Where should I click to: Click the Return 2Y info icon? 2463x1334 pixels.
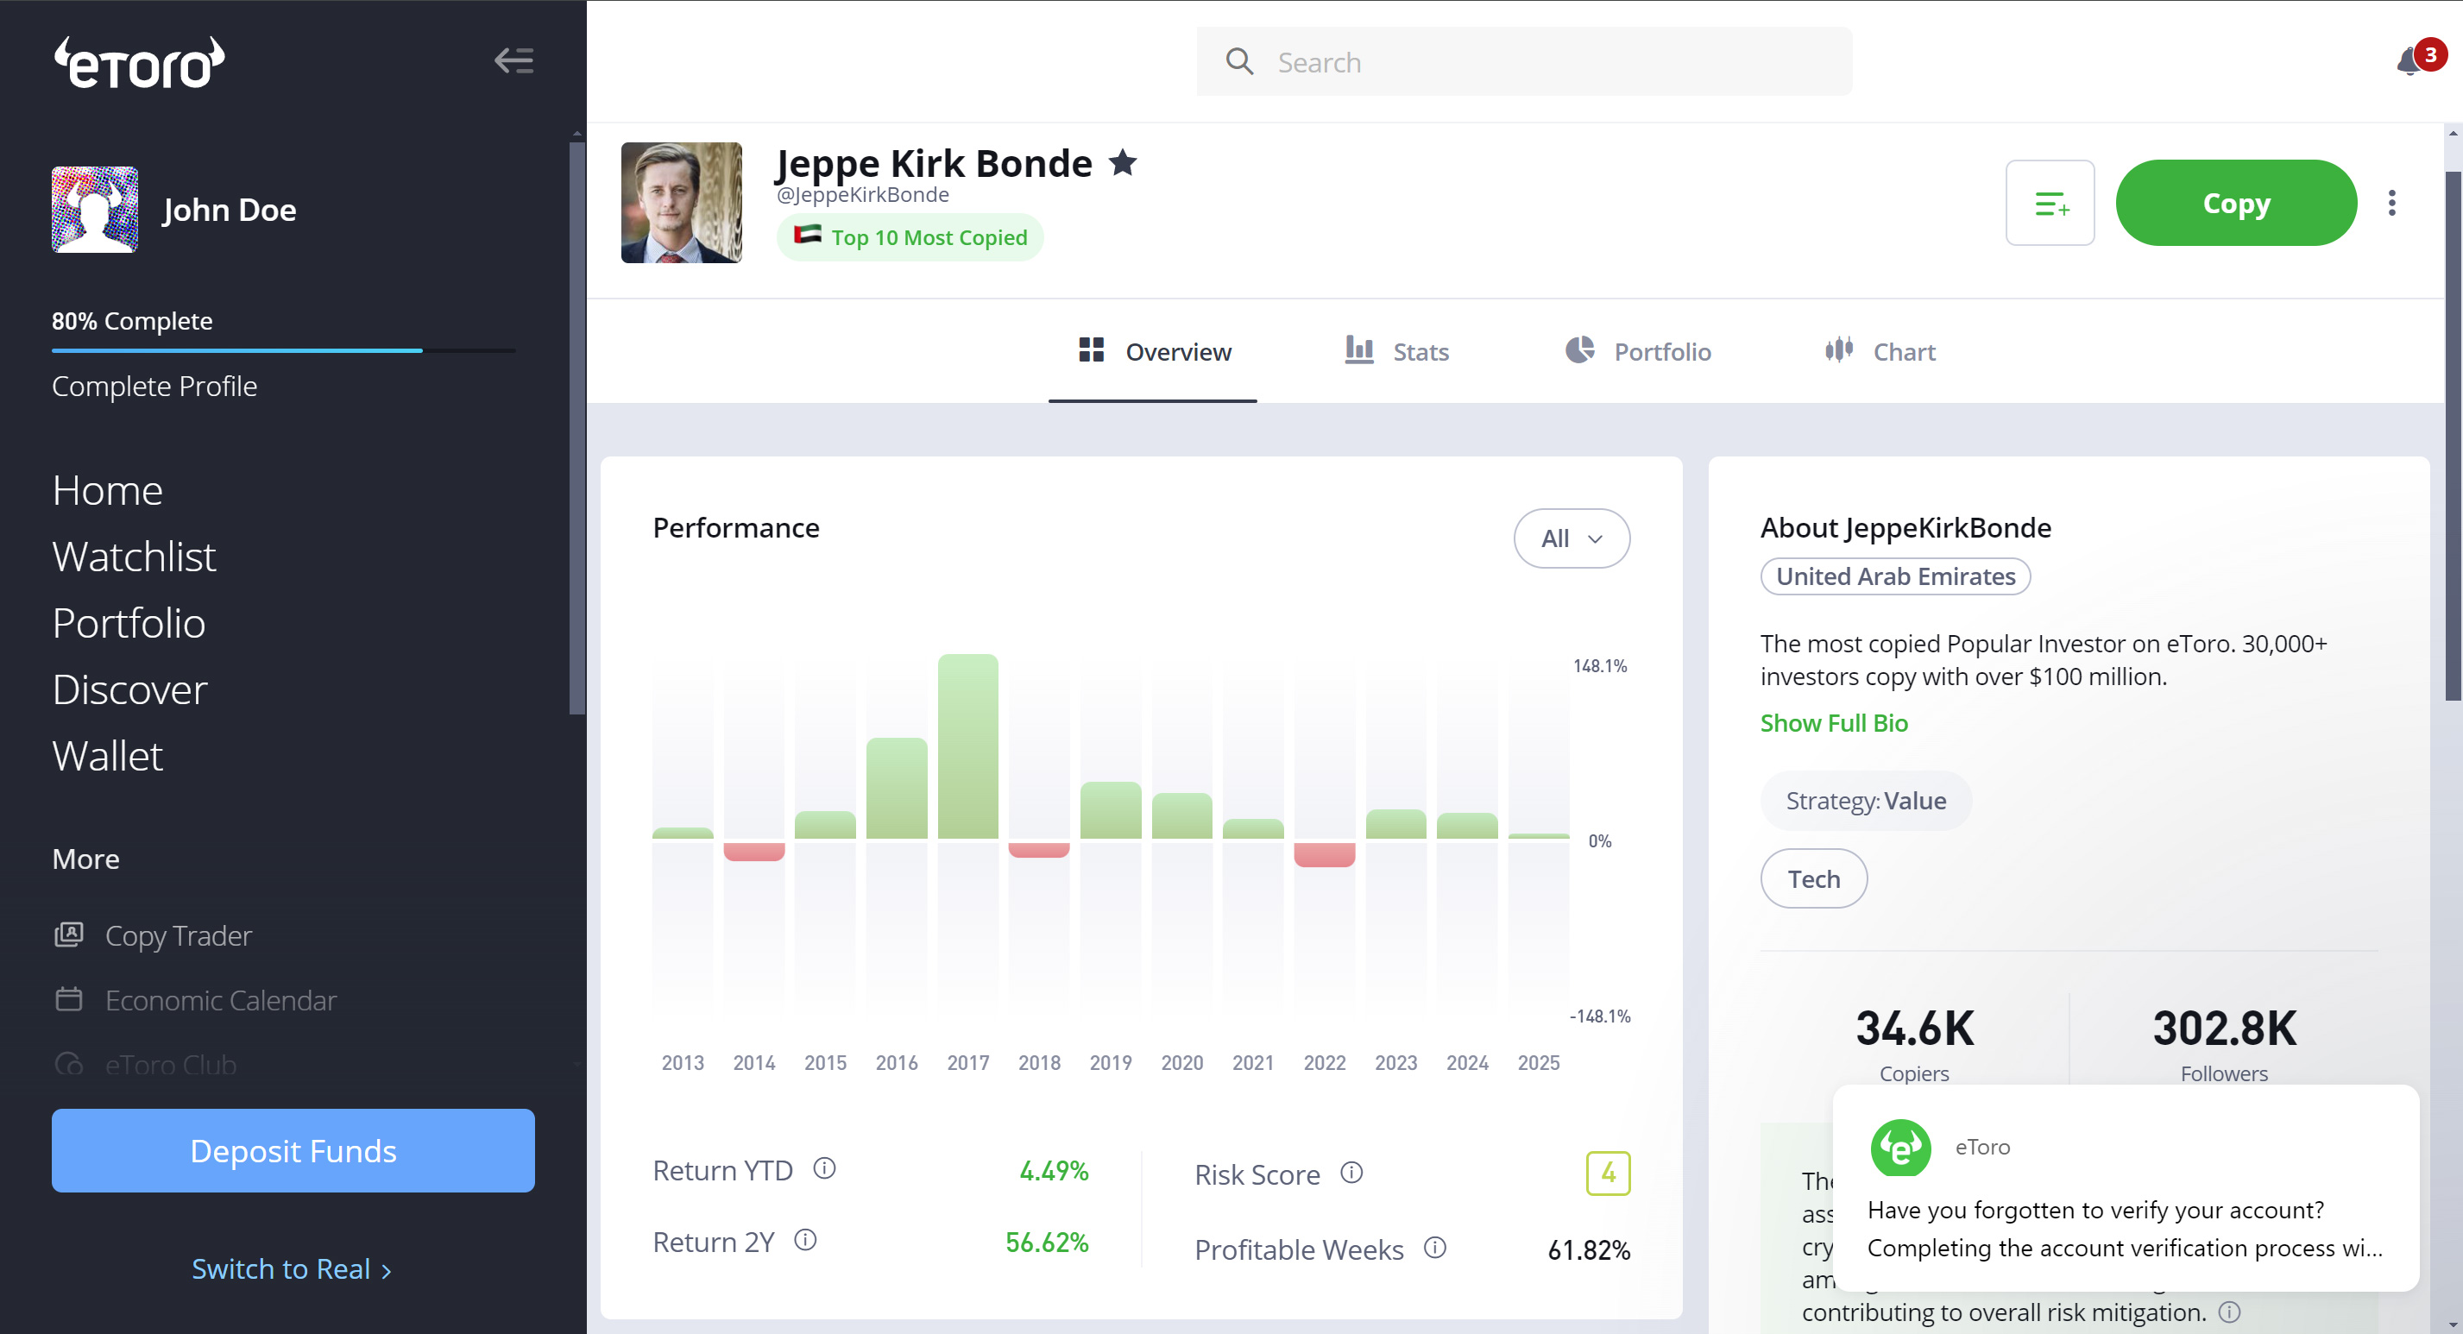click(805, 1240)
